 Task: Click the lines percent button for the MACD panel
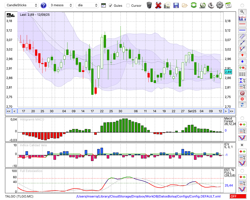point(242,131)
